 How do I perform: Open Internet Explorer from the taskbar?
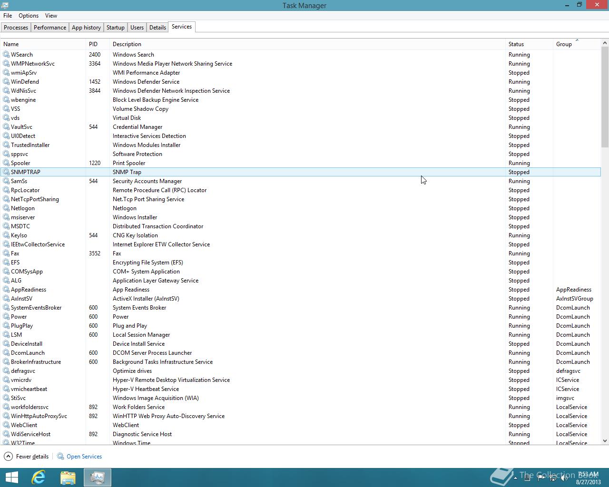[38, 477]
